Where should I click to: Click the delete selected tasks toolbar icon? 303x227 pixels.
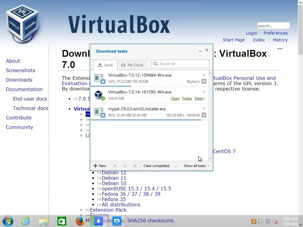(135, 166)
